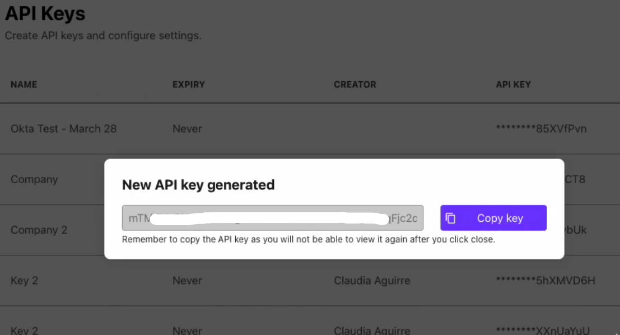Click the masked key ending in 85XVfPvn

coord(541,129)
